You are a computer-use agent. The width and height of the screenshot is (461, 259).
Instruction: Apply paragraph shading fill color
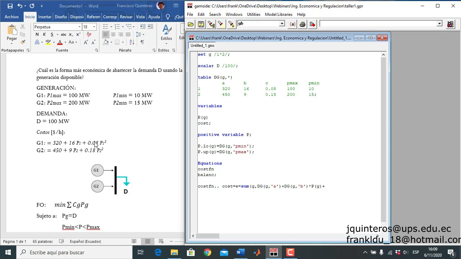[x=106, y=42]
